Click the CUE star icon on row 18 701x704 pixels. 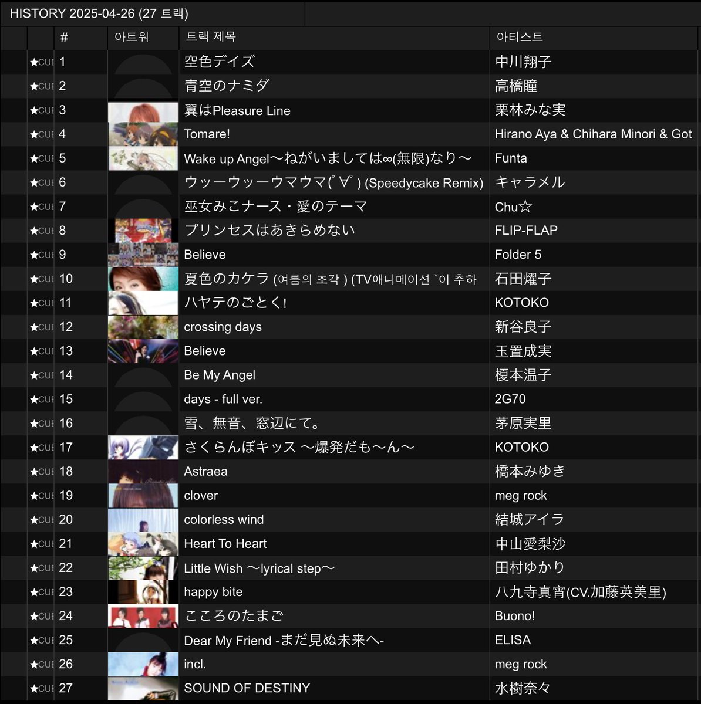[34, 471]
